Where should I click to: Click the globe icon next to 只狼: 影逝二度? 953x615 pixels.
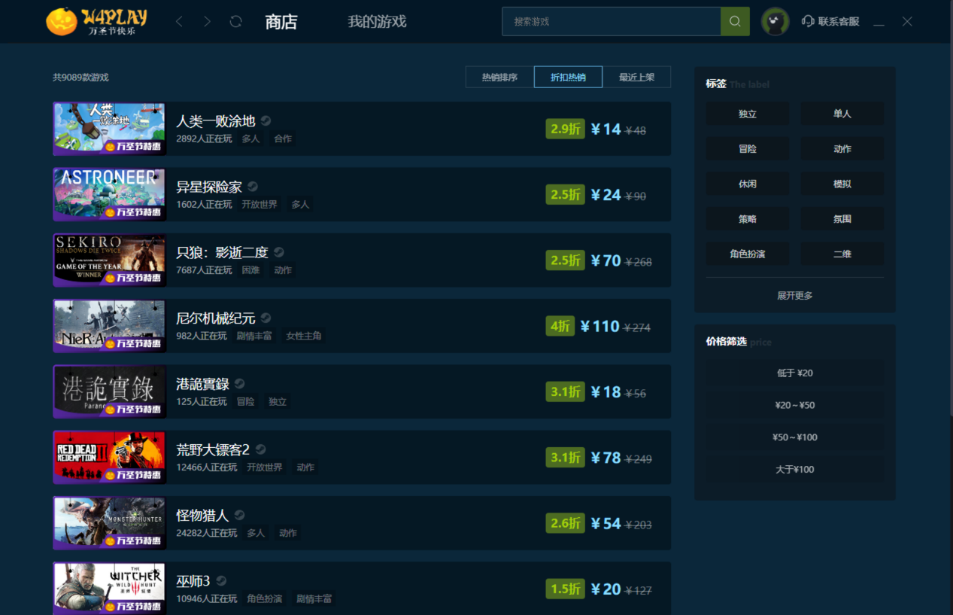pos(278,251)
